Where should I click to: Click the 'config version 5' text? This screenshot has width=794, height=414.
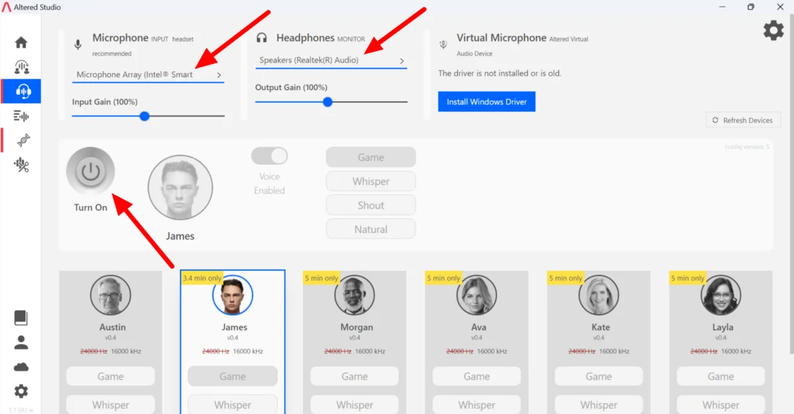coord(747,147)
